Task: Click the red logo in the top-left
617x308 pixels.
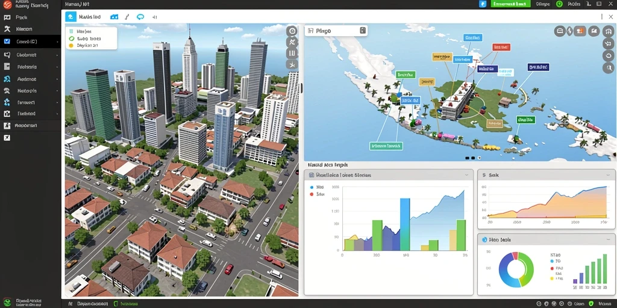Action: [7, 5]
